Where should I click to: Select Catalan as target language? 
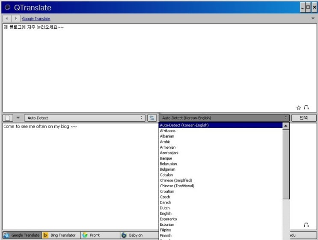[220, 175]
